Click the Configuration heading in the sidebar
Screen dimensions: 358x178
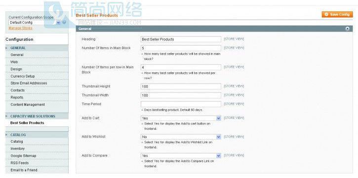coord(19,39)
